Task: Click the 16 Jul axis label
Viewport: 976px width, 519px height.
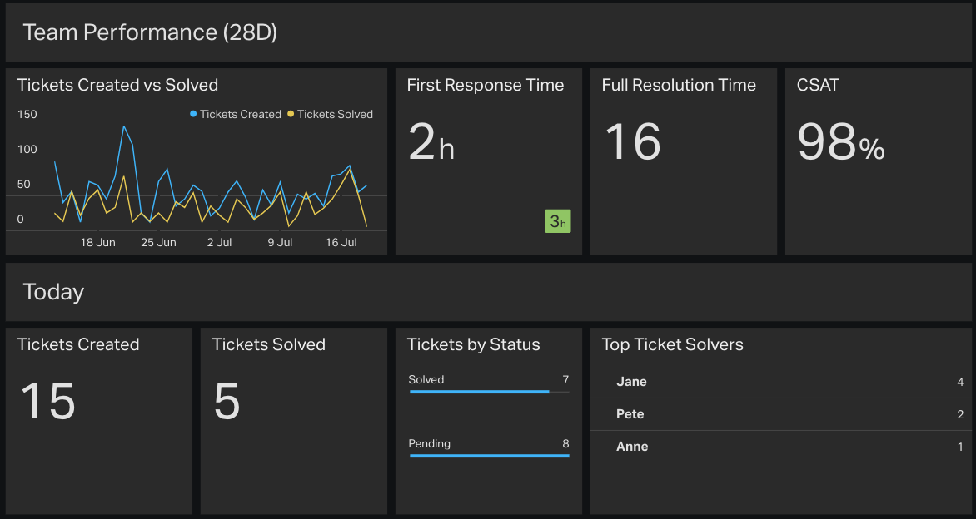Action: [340, 242]
